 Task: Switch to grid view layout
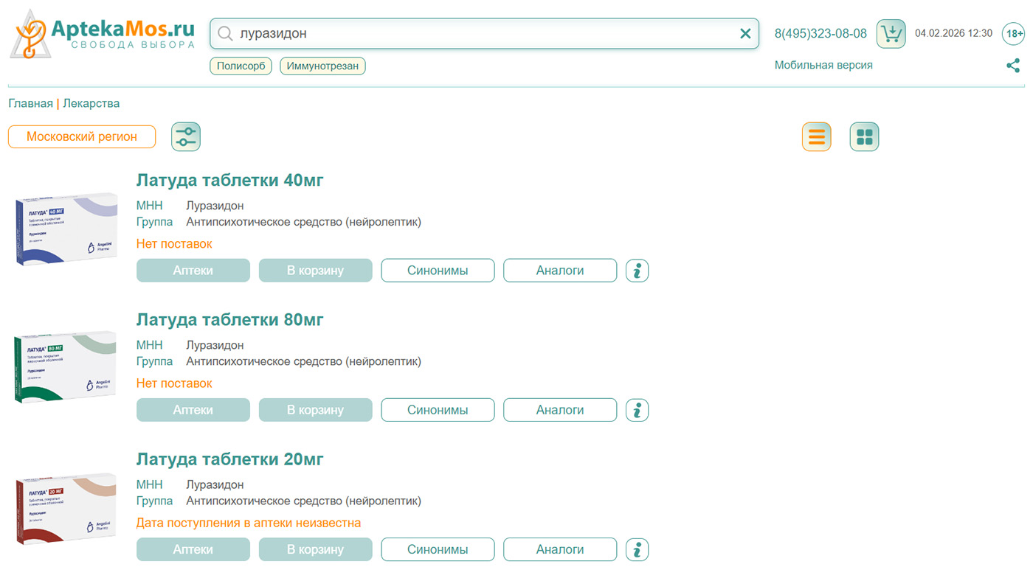pyautogui.click(x=864, y=137)
